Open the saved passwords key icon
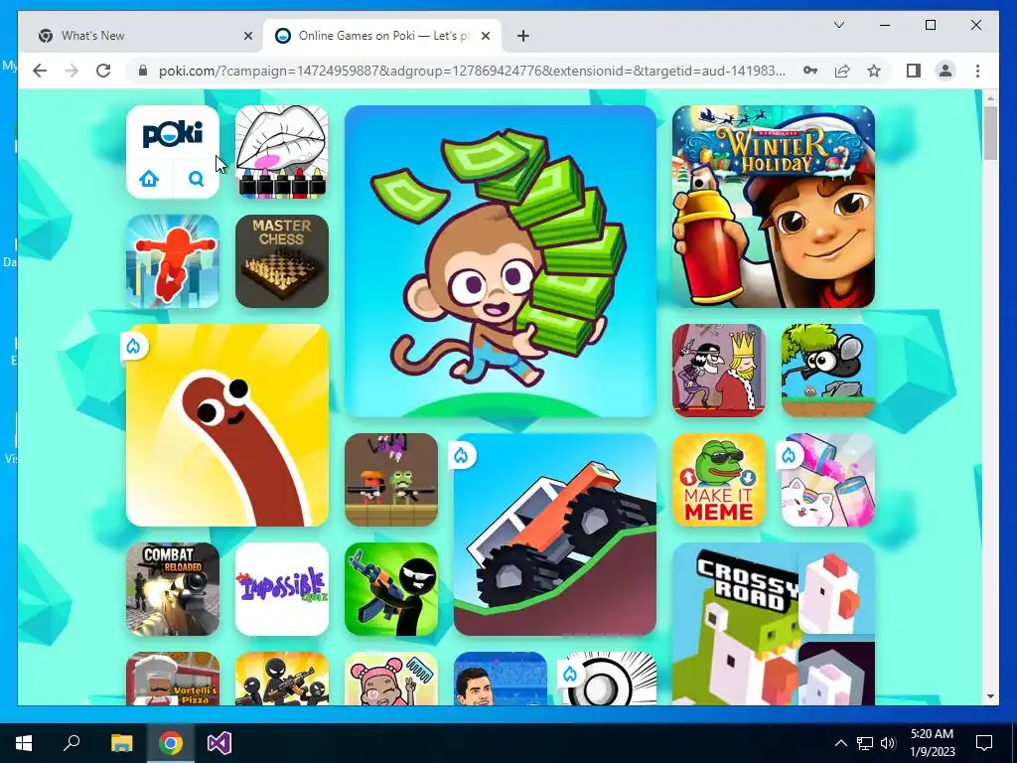The height and width of the screenshot is (763, 1017). 810,71
